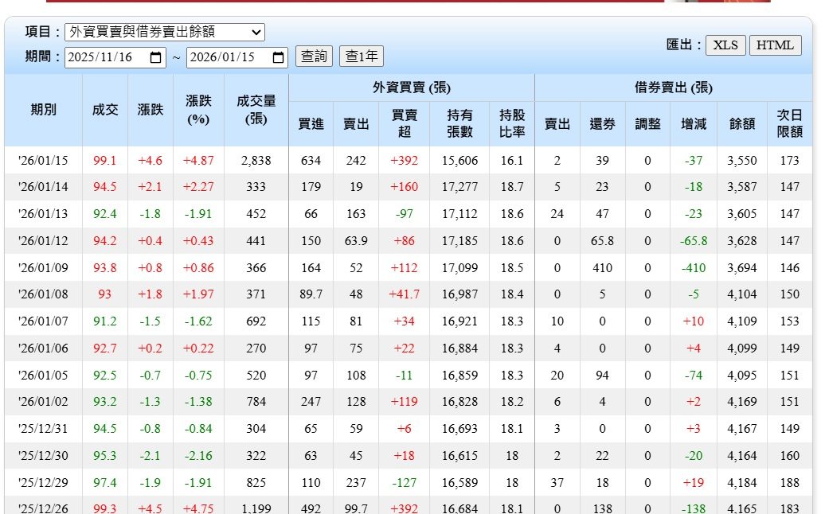Select the 持股比率 column header
Viewport: 825px width, 514px height.
[512, 123]
